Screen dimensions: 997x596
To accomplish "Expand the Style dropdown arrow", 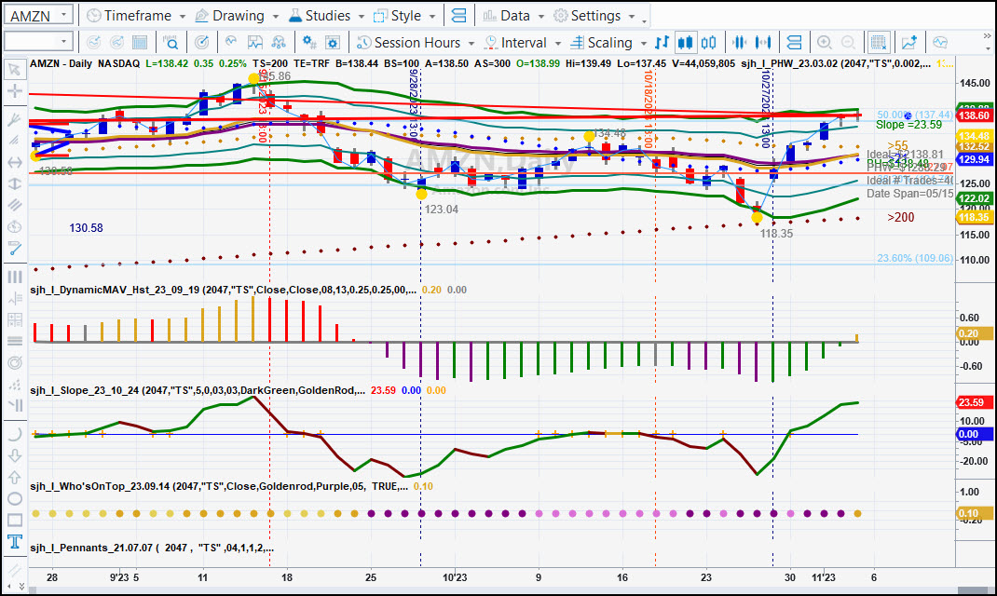I will 432,17.
